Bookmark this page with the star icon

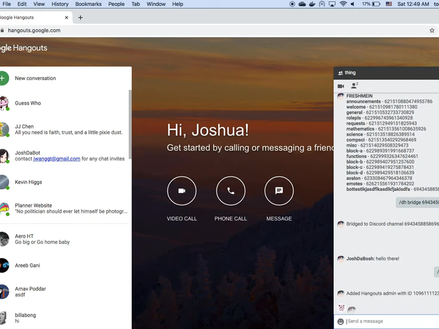point(432,30)
